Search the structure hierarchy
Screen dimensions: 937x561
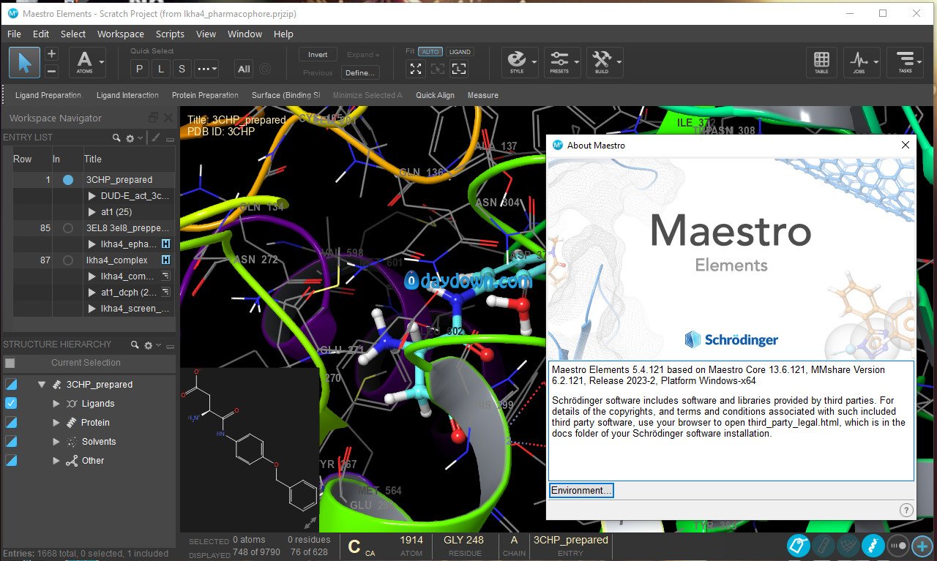pos(135,344)
